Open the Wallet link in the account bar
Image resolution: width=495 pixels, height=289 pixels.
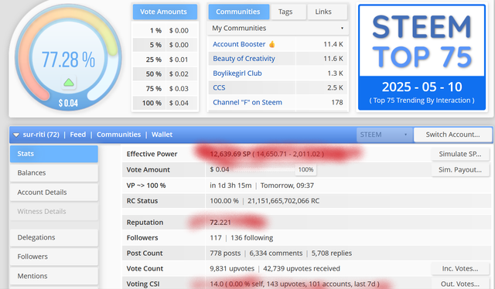[x=162, y=134]
